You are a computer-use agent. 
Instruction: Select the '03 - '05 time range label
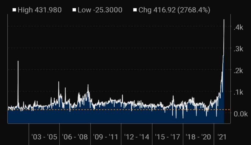(x=44, y=137)
